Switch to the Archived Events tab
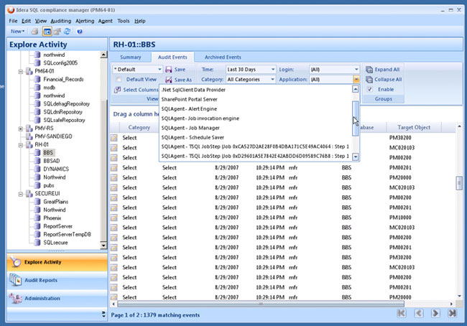Viewport: 467px width, 326px height. tap(223, 57)
